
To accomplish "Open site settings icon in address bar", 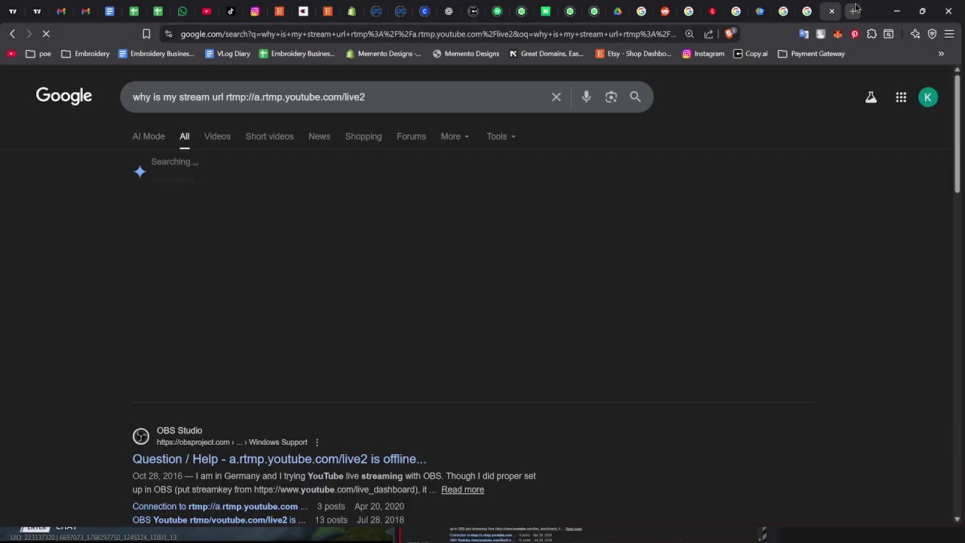I will [168, 34].
